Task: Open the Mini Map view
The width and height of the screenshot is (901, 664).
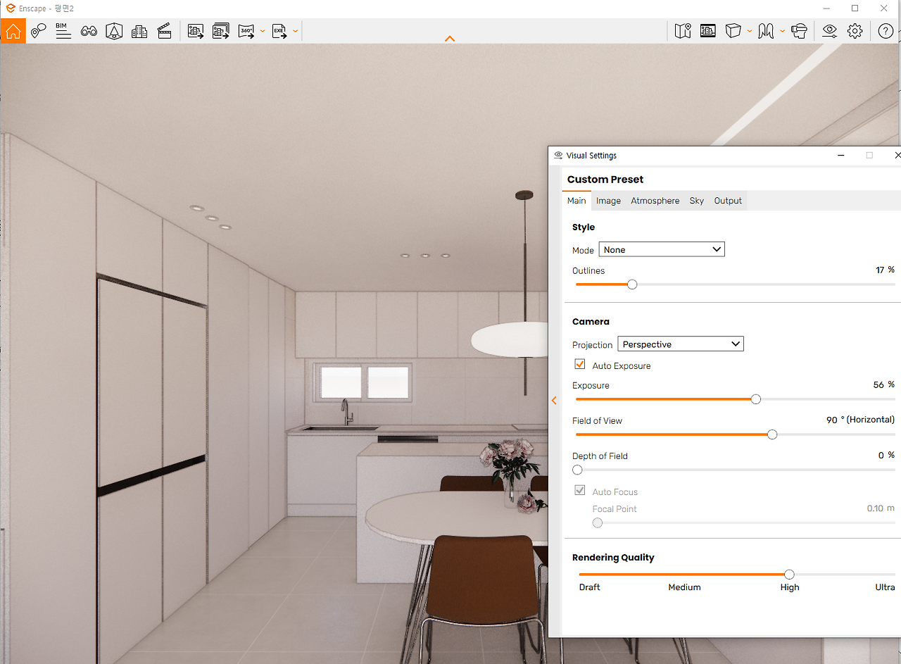Action: (682, 31)
